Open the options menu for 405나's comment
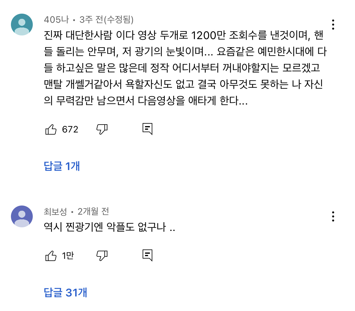Screen dimensions: 355x311 [x=333, y=25]
